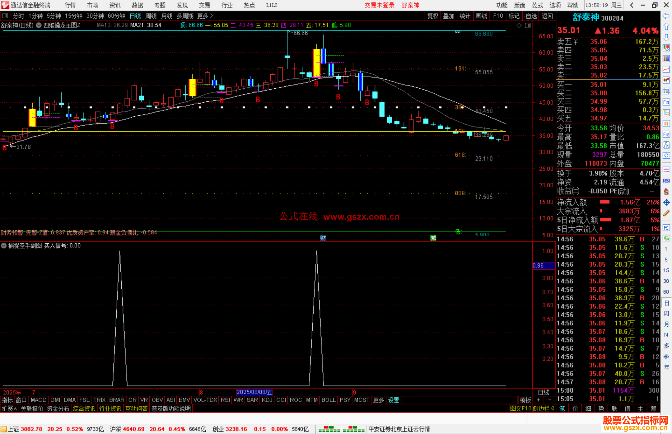672x434 pixels.
Task: Toggle indicator dropdown circle beside 四维擒龙主图Z
Action: click(x=39, y=26)
